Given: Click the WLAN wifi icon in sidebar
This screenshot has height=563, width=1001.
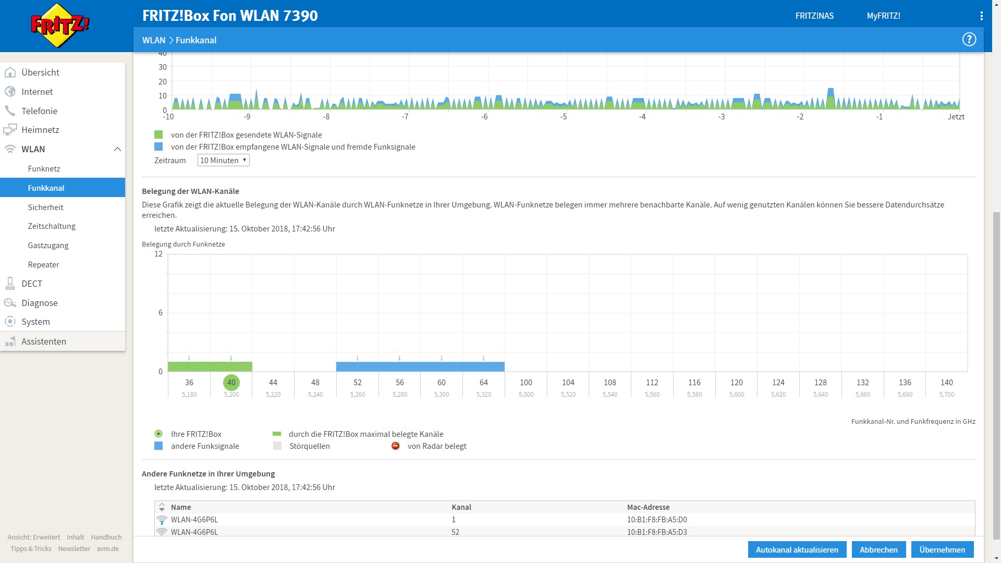Looking at the screenshot, I should [10, 149].
